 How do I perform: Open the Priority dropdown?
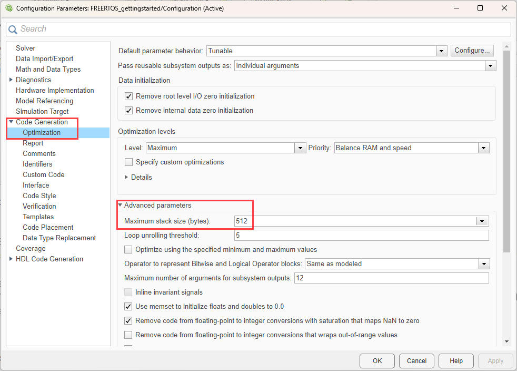(484, 148)
